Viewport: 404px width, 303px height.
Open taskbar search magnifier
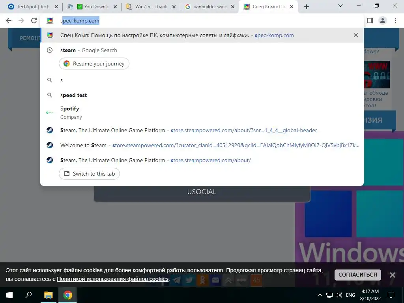tap(28, 295)
